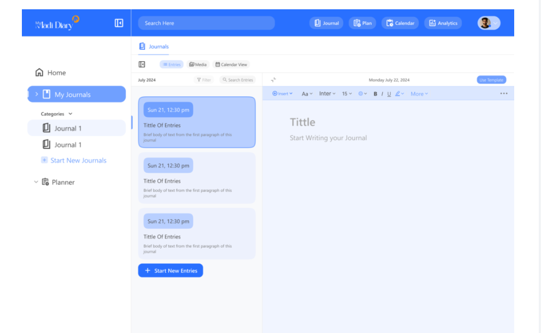Toggle underline formatting

389,94
